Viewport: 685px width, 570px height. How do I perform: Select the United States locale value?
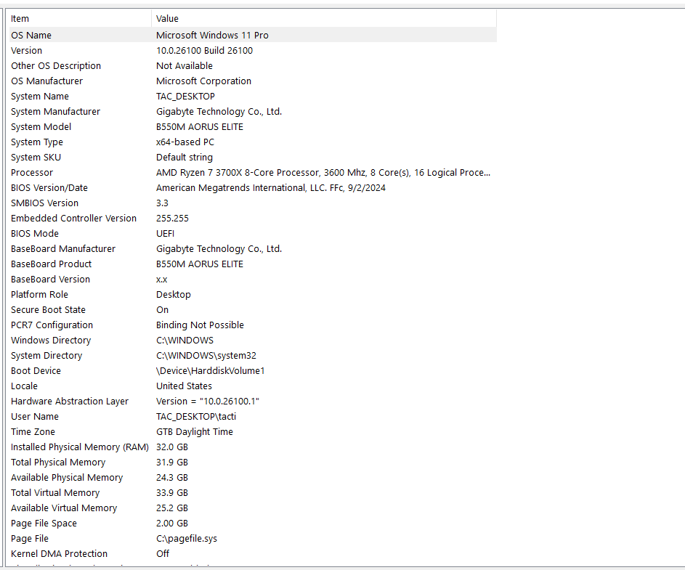tap(184, 386)
